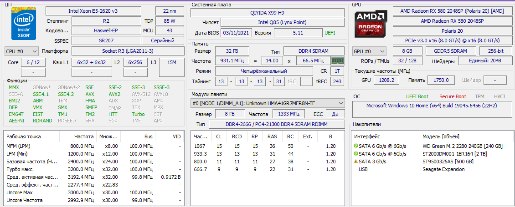Click the Secure Boot status label

click(452, 96)
